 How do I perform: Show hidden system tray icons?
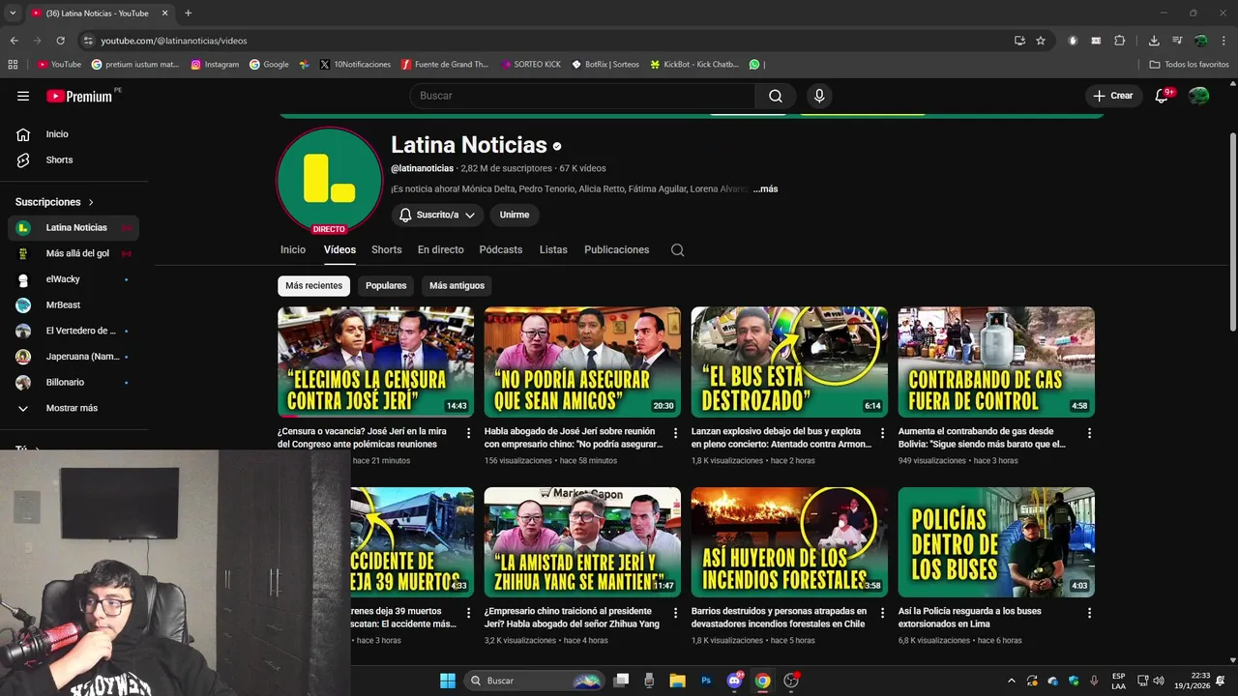(x=1012, y=681)
